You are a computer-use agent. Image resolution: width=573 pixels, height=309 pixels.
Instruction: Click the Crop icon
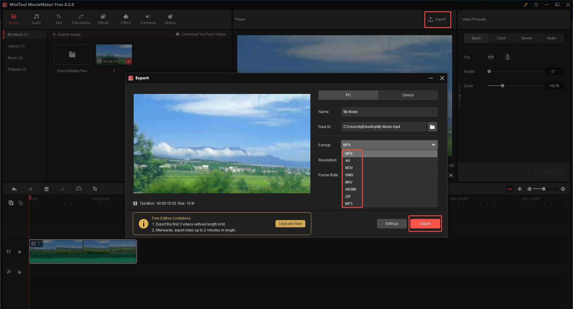[x=95, y=189]
